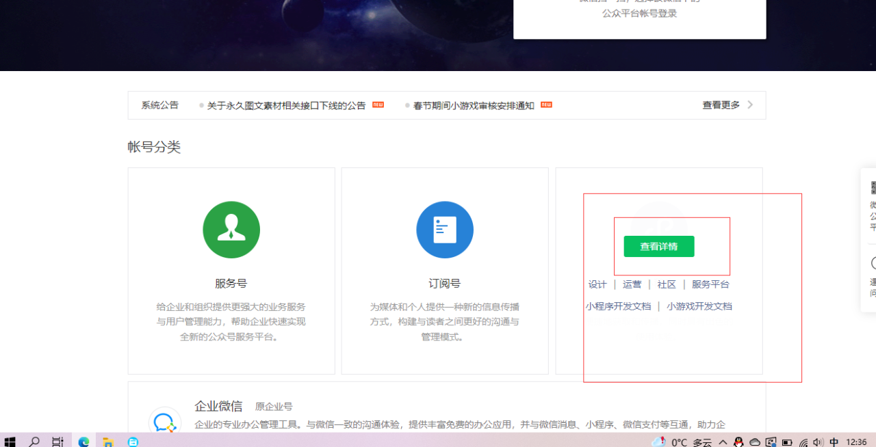
Task: Click the green 查看详情 button
Action: point(658,246)
